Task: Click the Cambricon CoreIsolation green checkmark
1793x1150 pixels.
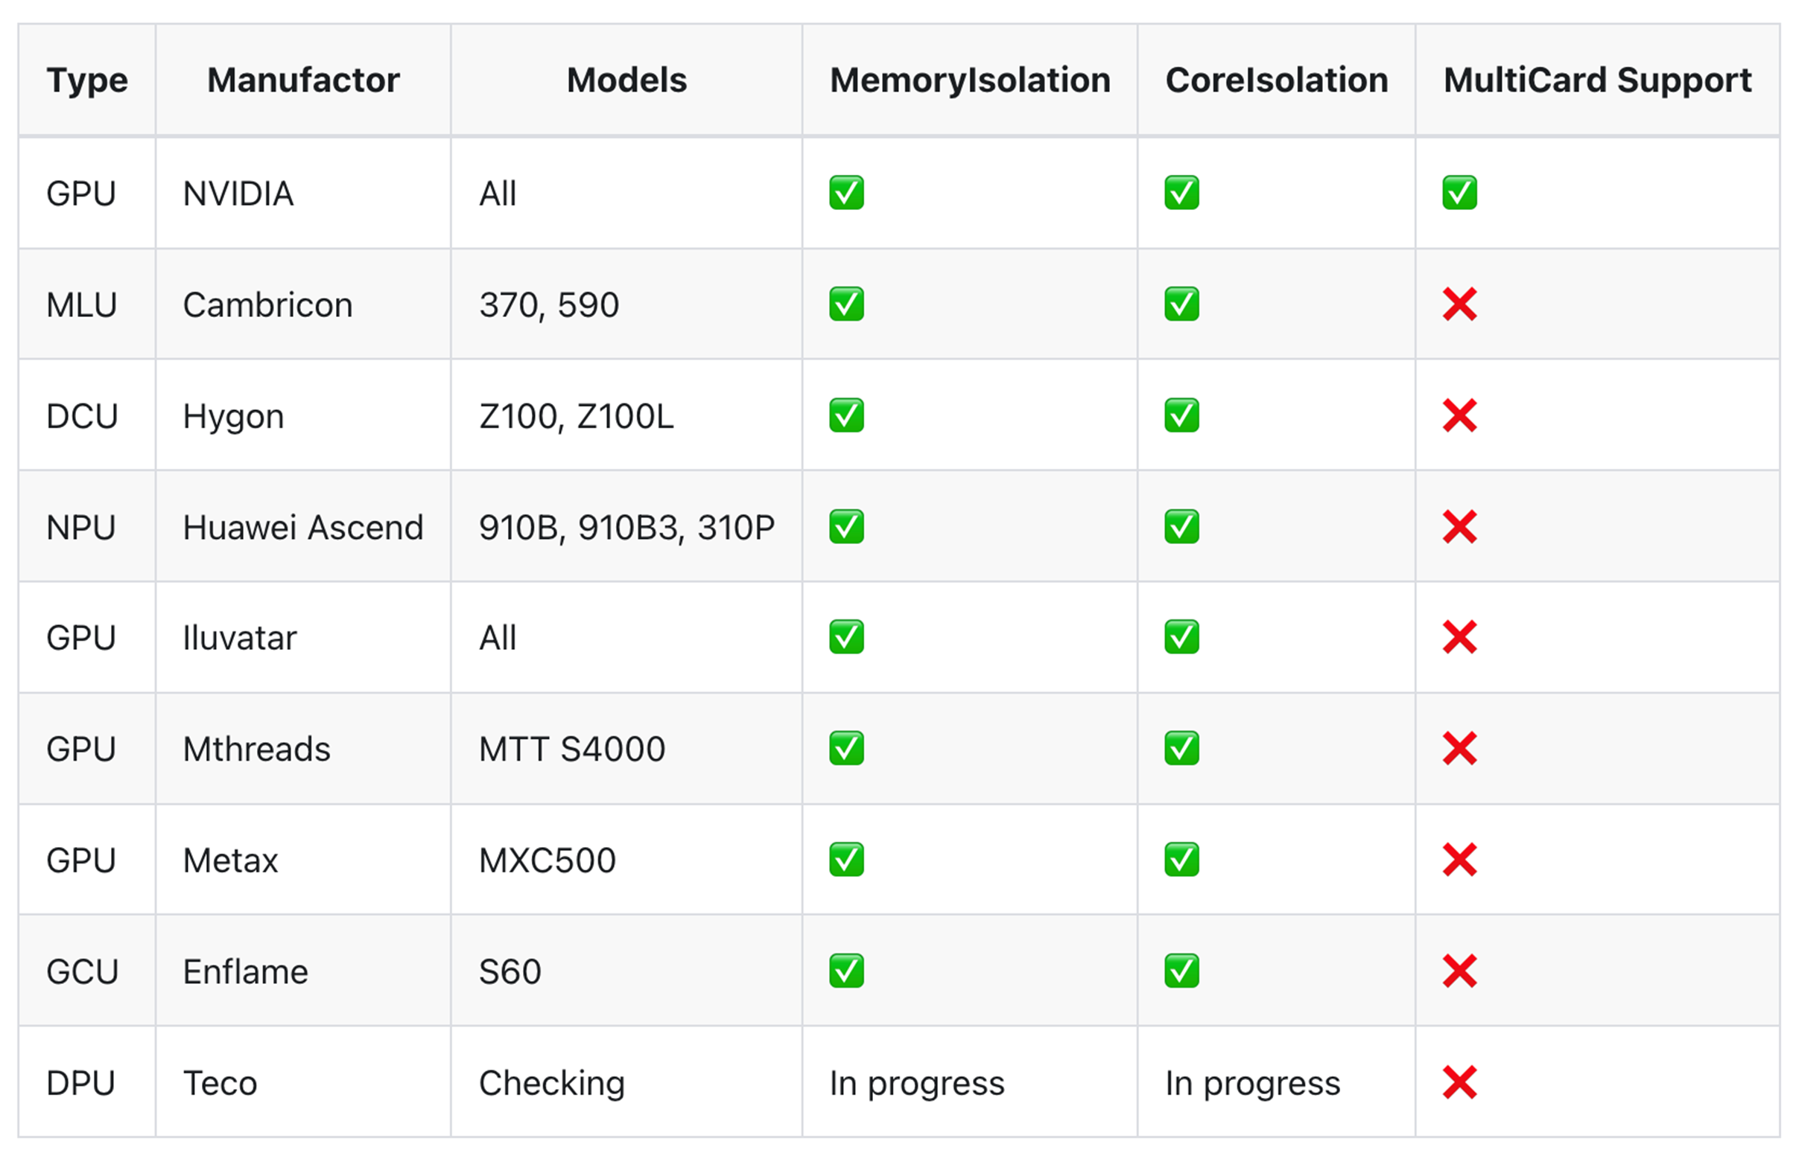Action: coord(1181,304)
